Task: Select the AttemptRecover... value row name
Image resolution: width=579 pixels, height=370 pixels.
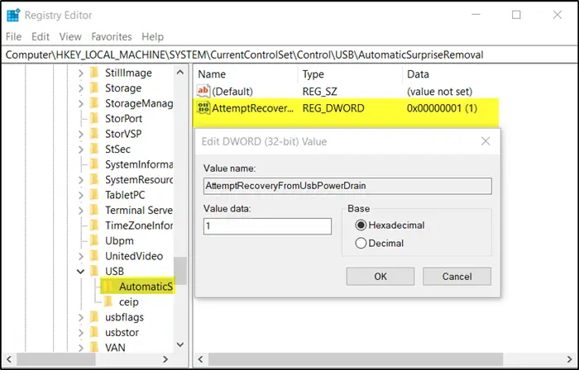Action: click(x=252, y=108)
